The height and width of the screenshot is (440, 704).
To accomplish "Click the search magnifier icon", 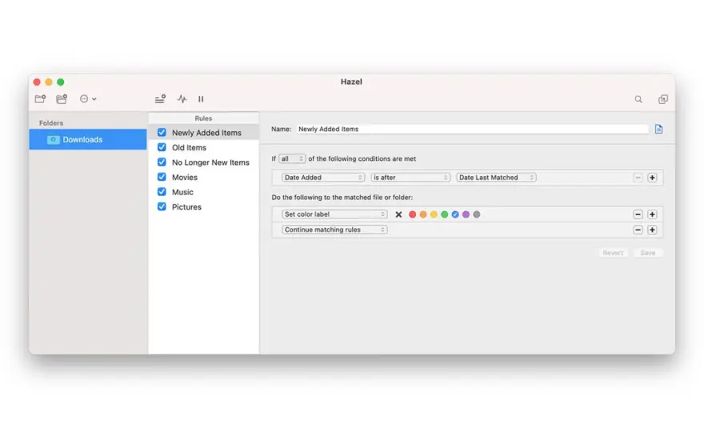I will [x=638, y=99].
